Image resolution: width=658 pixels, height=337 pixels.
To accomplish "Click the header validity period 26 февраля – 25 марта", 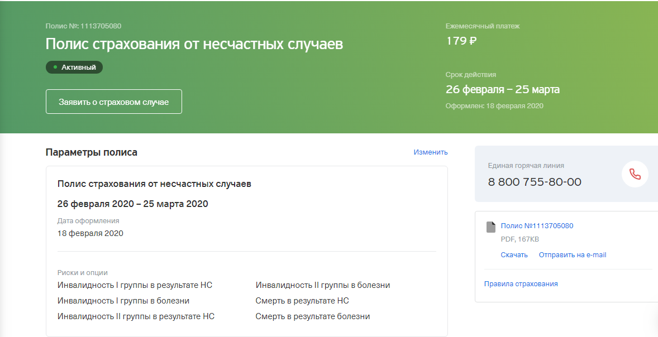I will tap(502, 90).
